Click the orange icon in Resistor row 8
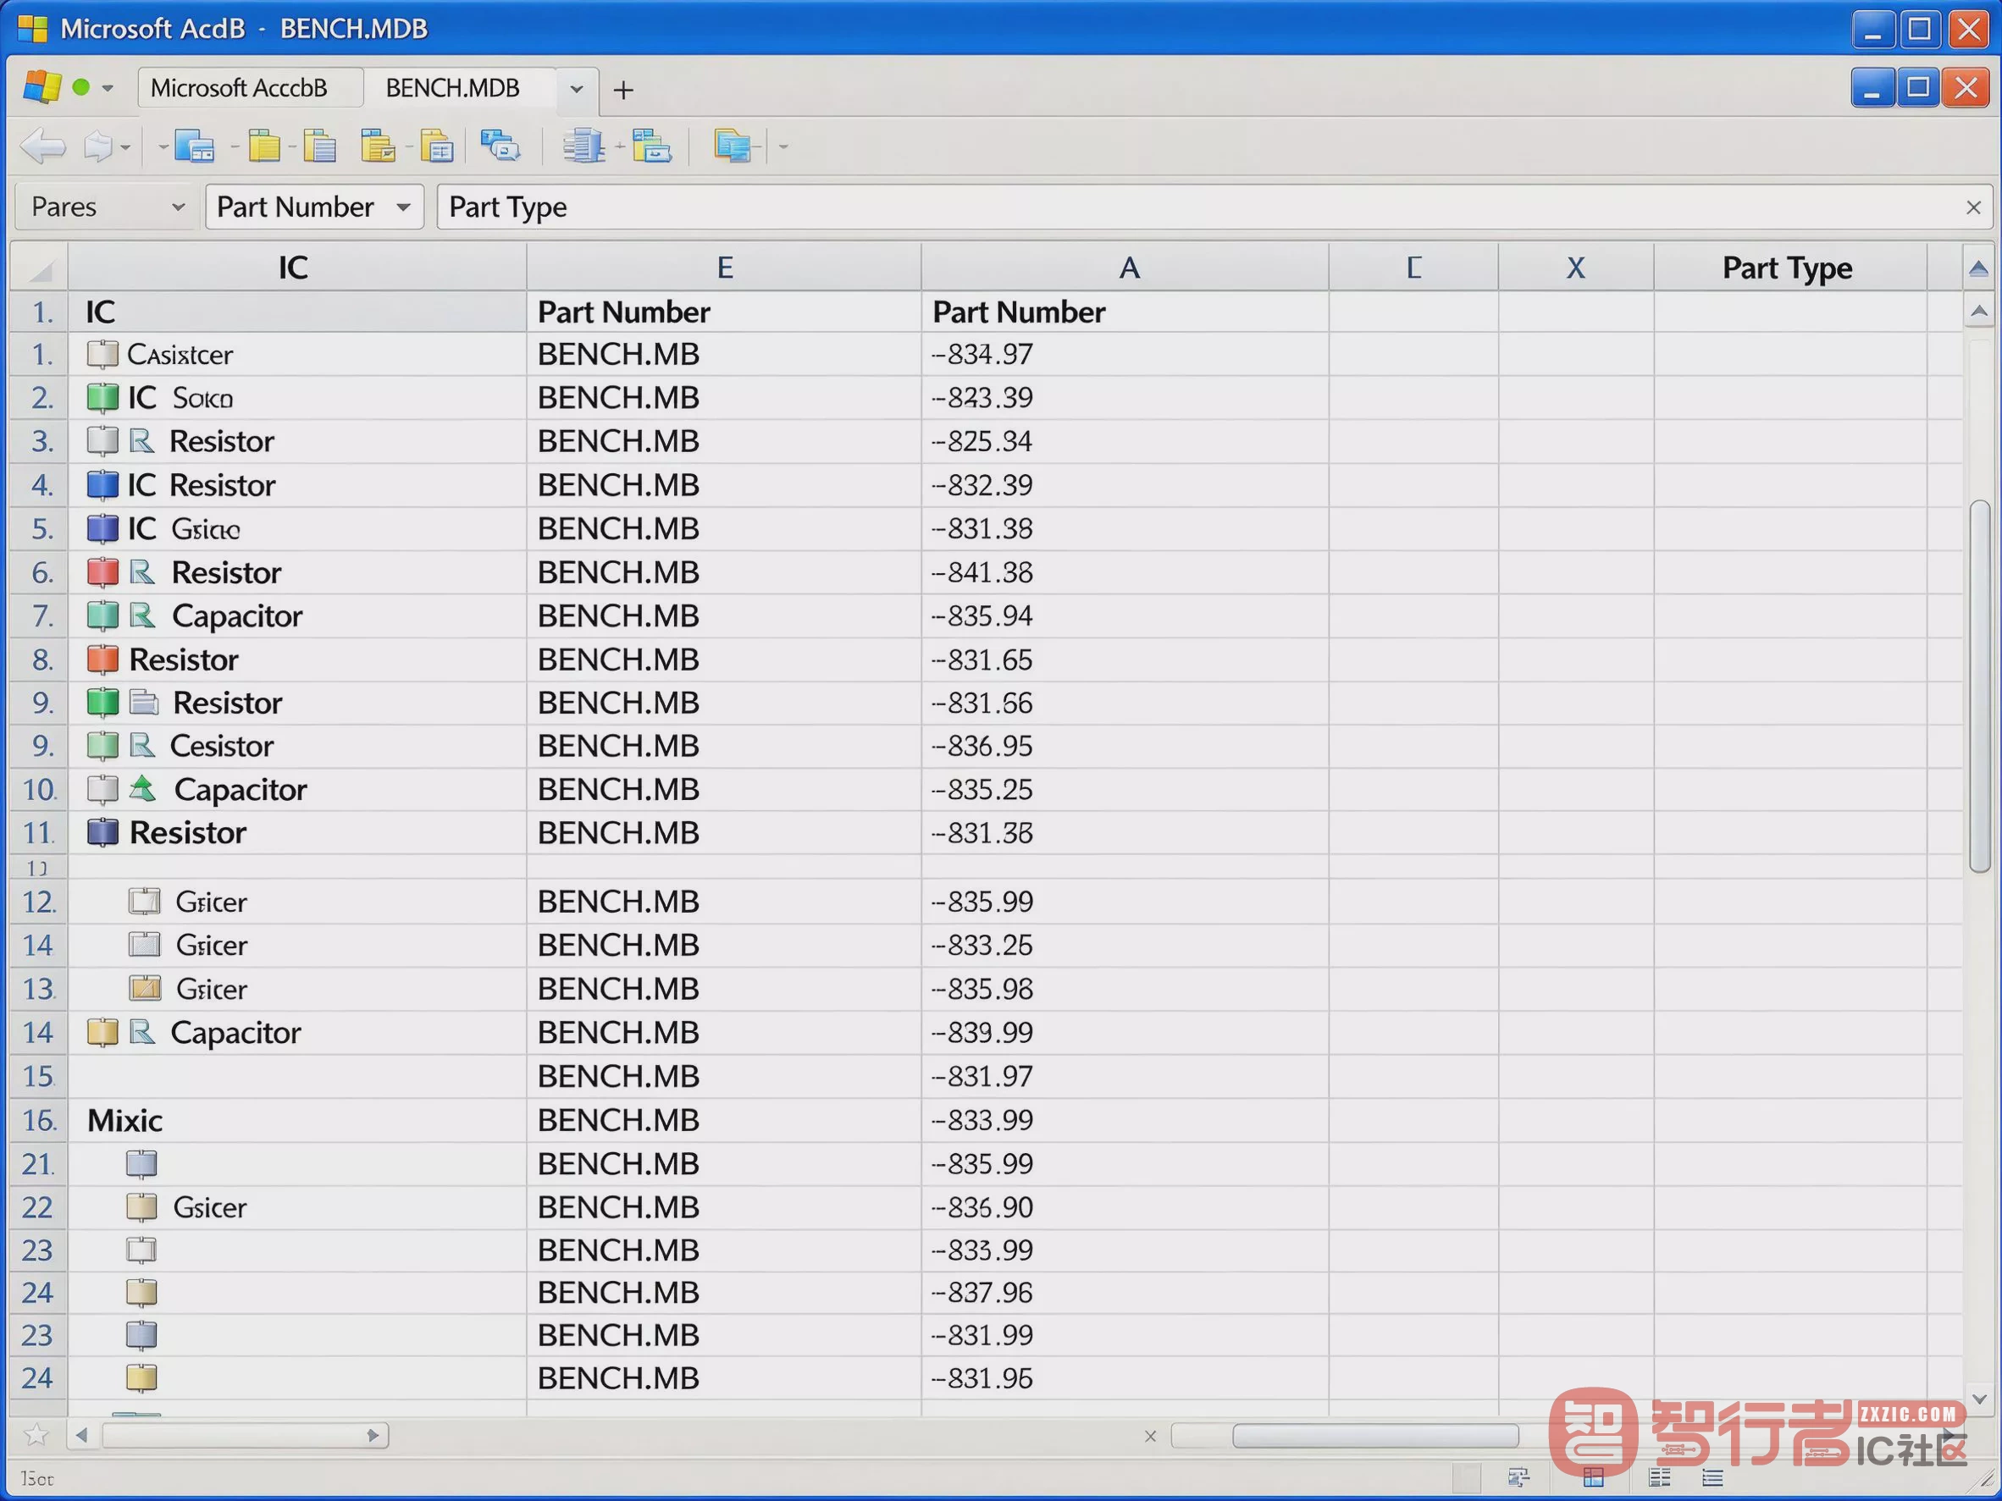This screenshot has height=1501, width=2002. [102, 659]
